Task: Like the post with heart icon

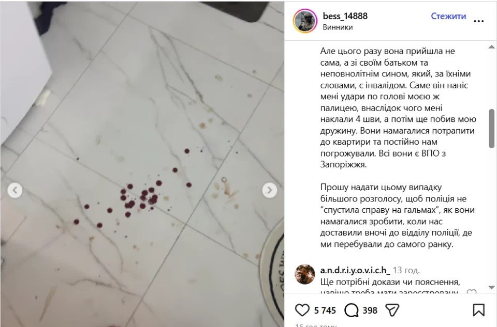Action: tap(302, 310)
